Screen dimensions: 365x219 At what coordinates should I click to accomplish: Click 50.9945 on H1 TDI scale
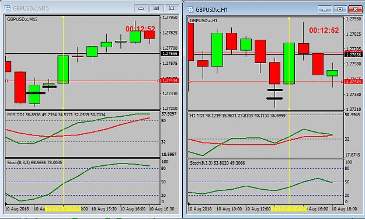[352, 114]
